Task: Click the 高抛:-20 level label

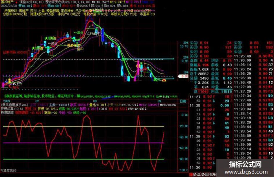Action: pos(51,113)
